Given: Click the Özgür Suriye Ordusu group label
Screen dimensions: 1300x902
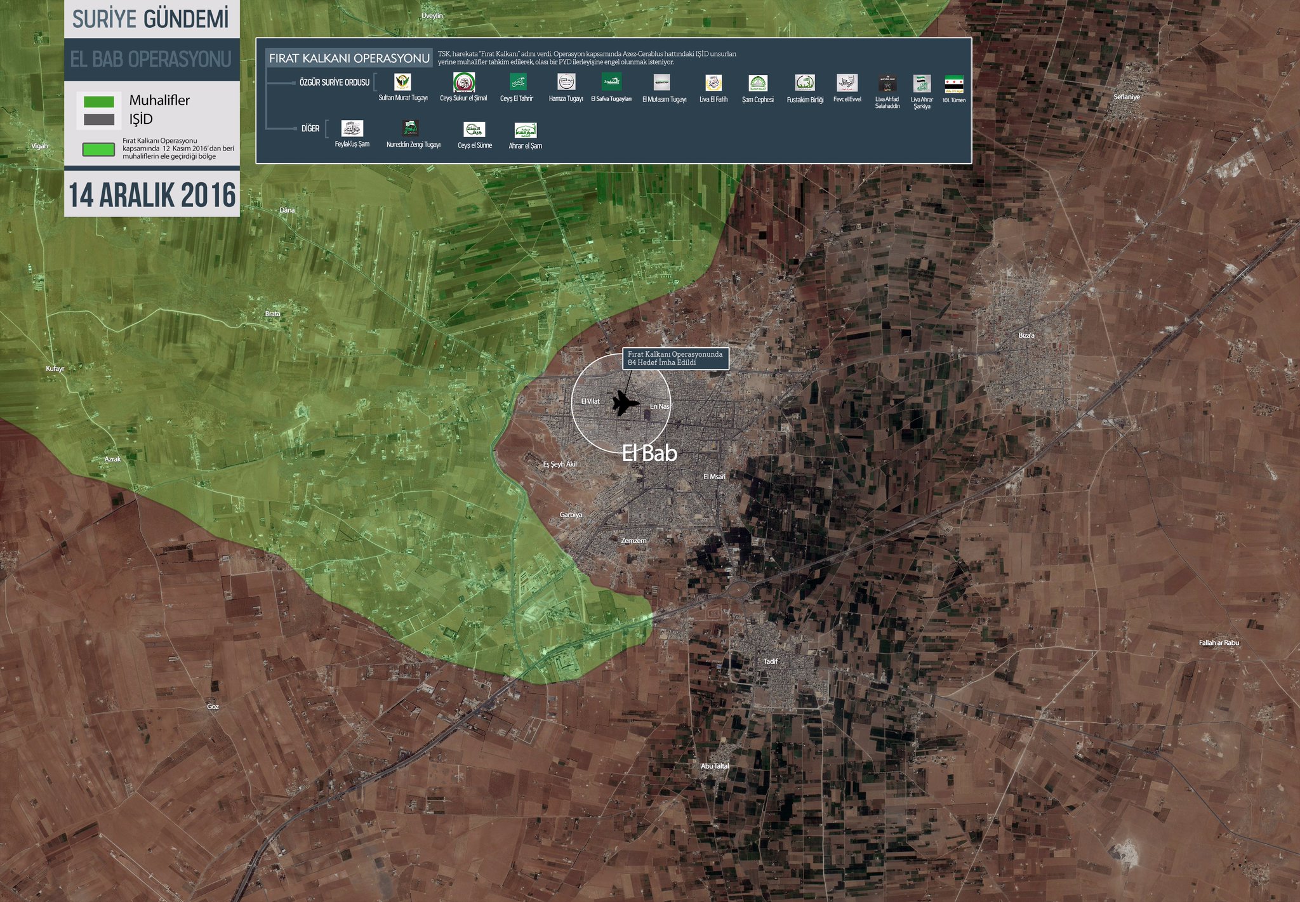Looking at the screenshot, I should pos(334,83).
